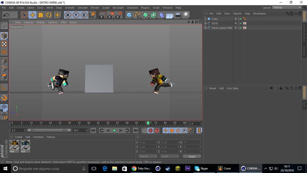Toggle the Z axis lock
The height and width of the screenshot is (173, 307).
click(84, 15)
